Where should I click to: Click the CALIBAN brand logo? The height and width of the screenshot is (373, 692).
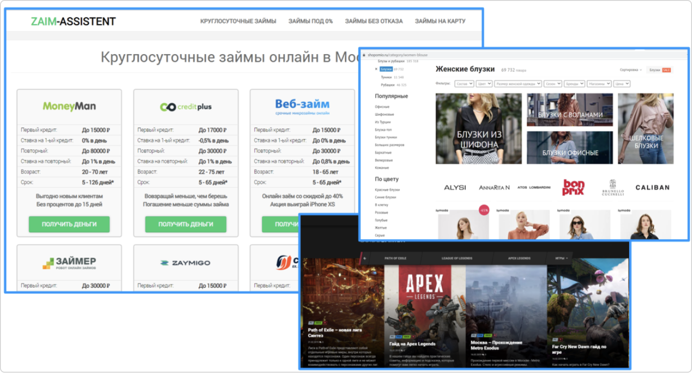[x=652, y=187]
